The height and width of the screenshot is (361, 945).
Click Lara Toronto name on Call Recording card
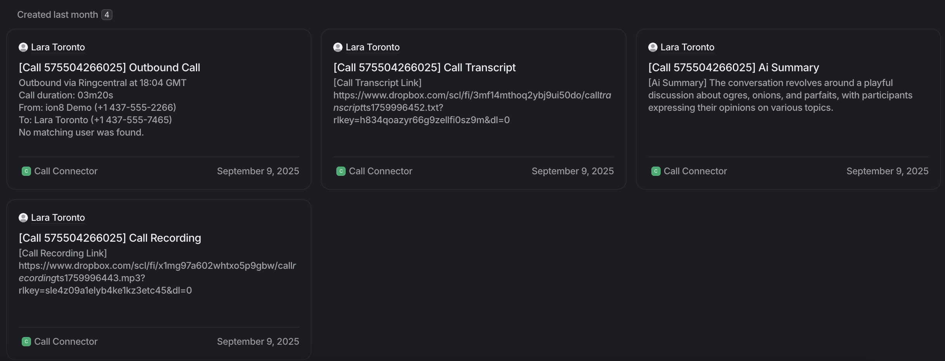coord(58,218)
